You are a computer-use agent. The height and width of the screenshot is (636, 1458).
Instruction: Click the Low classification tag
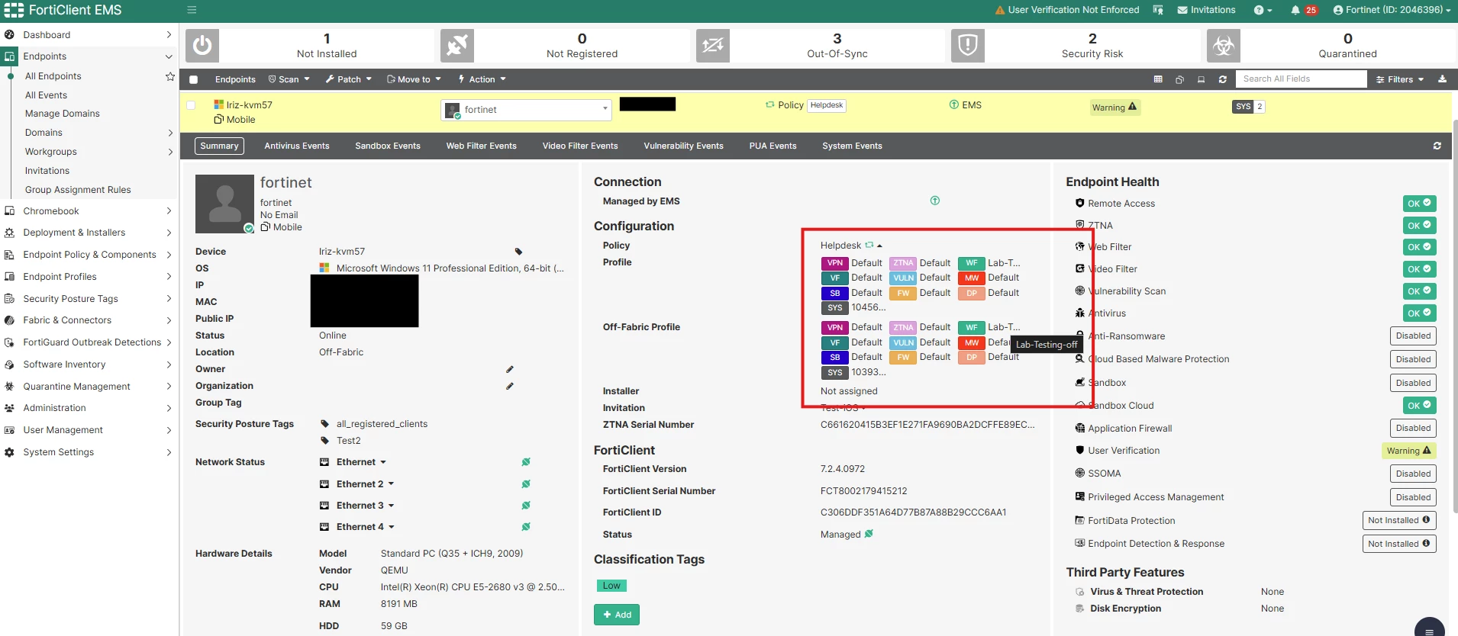pos(611,586)
